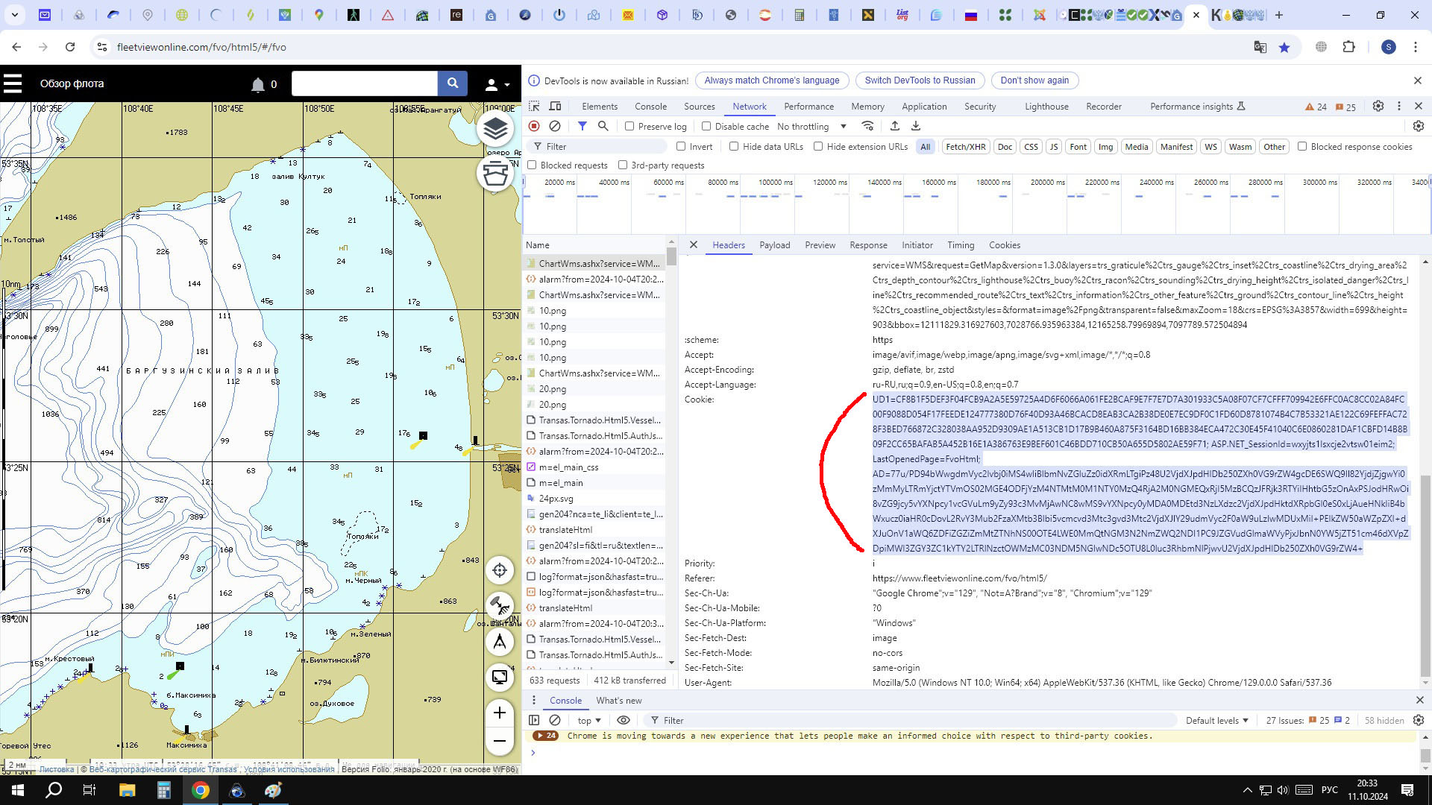1432x805 pixels.
Task: Expand the user account dropdown
Action: coord(497,84)
